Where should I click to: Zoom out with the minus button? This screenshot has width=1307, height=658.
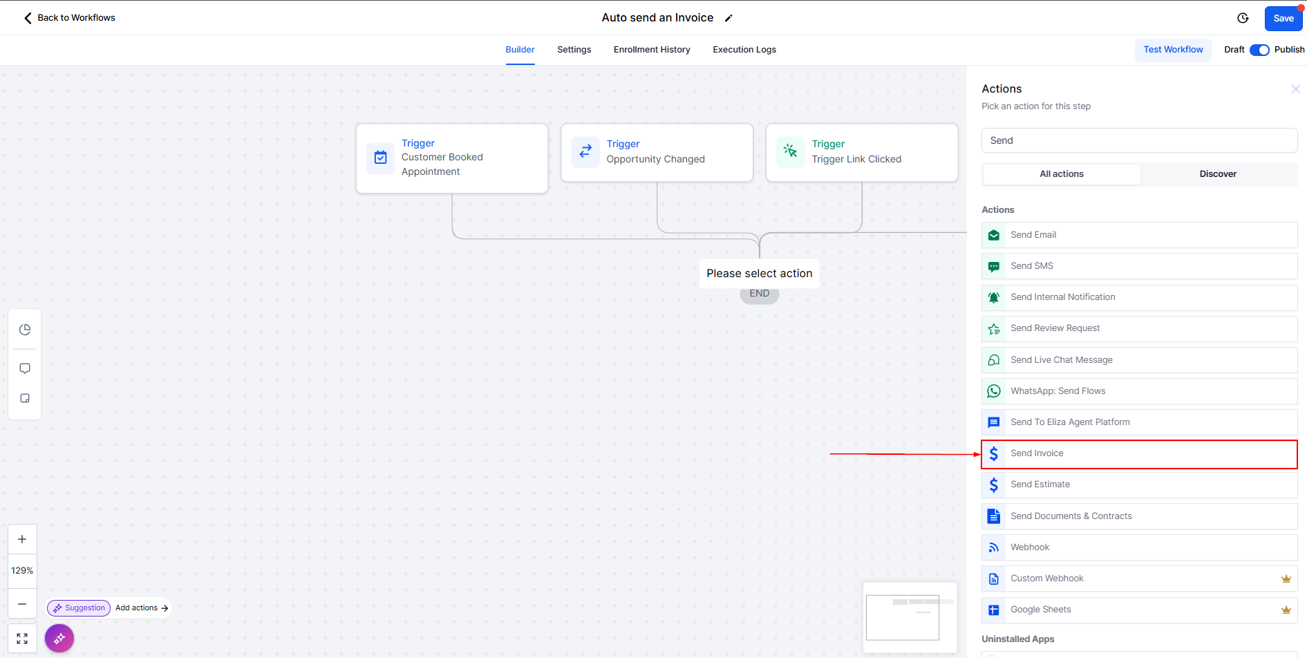22,603
